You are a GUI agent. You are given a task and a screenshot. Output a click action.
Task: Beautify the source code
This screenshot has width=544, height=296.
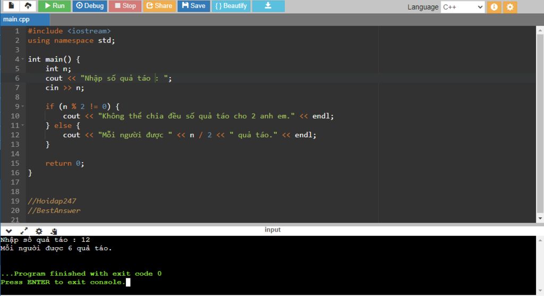231,6
